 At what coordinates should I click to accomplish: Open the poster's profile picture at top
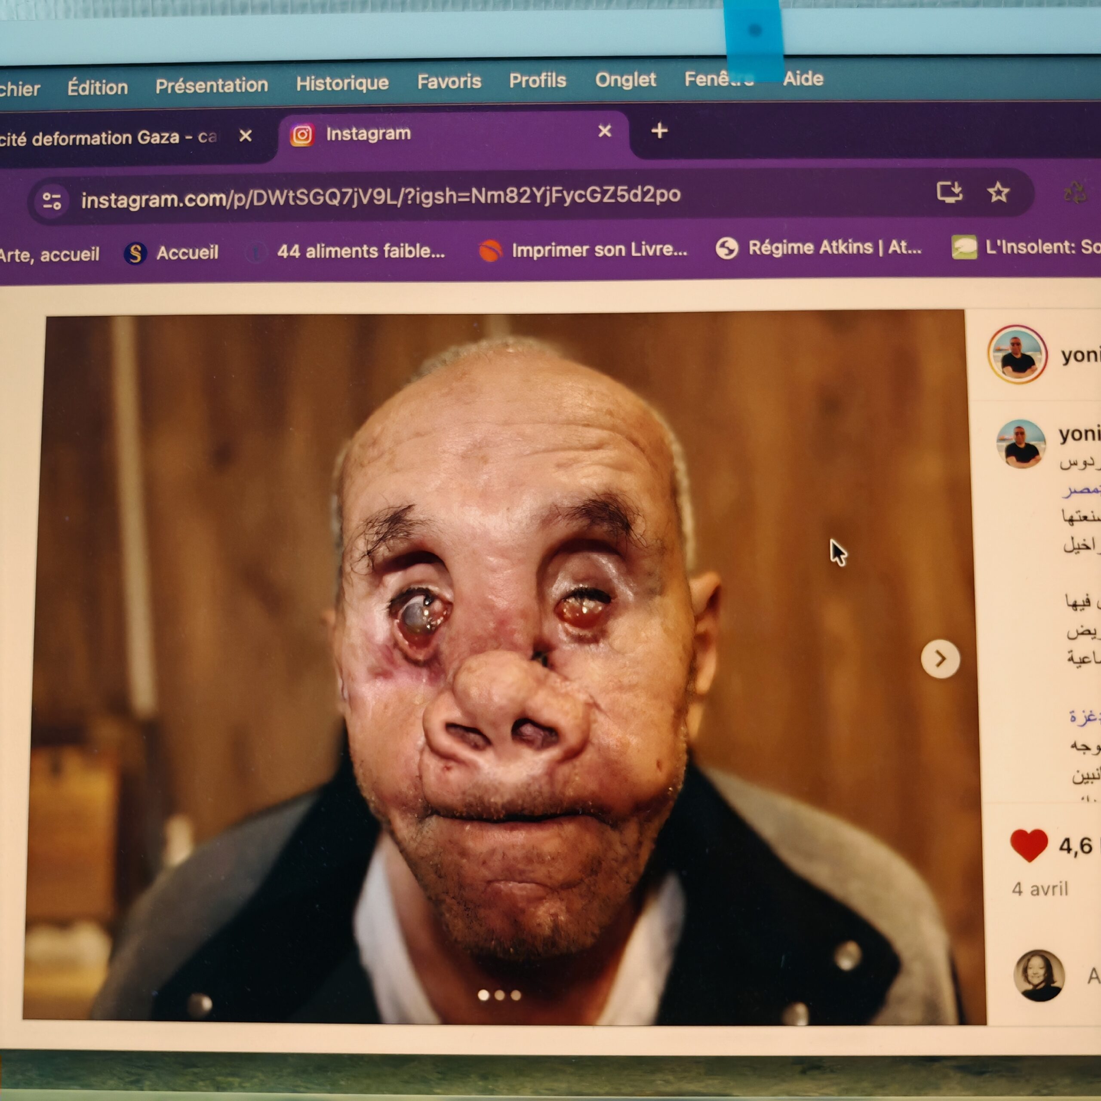point(1018,354)
